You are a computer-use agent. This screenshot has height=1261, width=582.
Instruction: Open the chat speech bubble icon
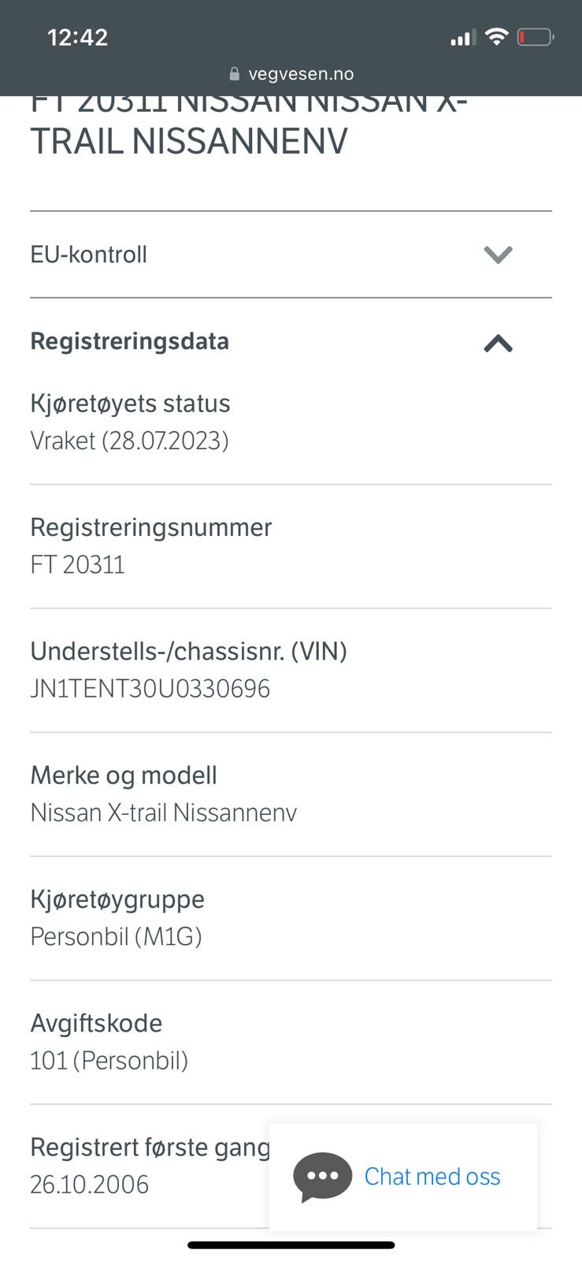322,1177
